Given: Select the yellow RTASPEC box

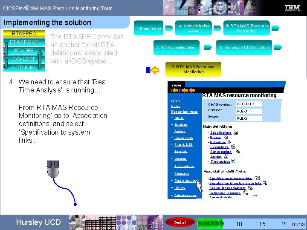Looking at the screenshot, I should pos(24,34).
